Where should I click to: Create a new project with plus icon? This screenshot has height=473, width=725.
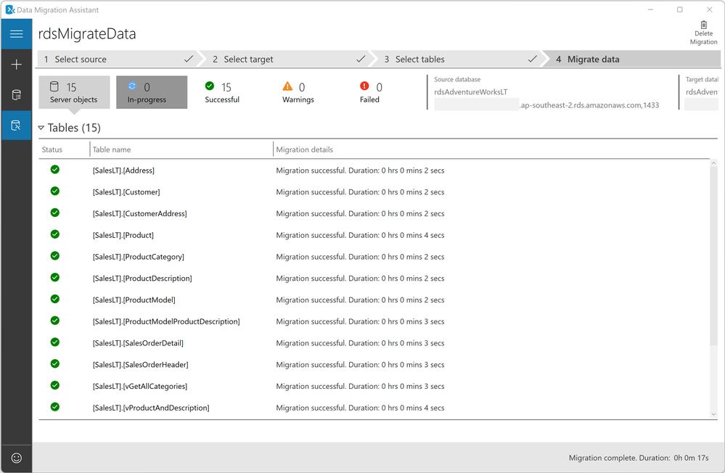17,65
